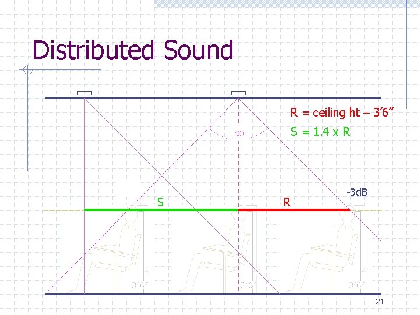The height and width of the screenshot is (315, 420).
Task: Select the green S spacing line
Action: point(161,210)
